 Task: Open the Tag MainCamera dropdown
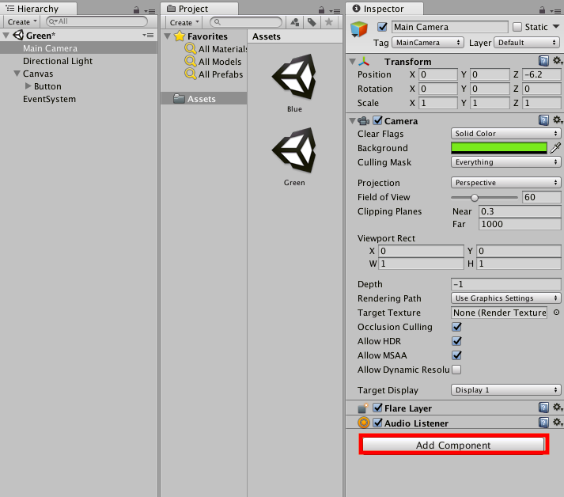[x=428, y=43]
